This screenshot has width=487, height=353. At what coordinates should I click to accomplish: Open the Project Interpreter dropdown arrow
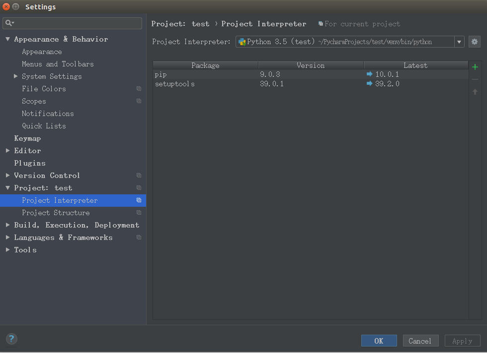[x=459, y=42]
